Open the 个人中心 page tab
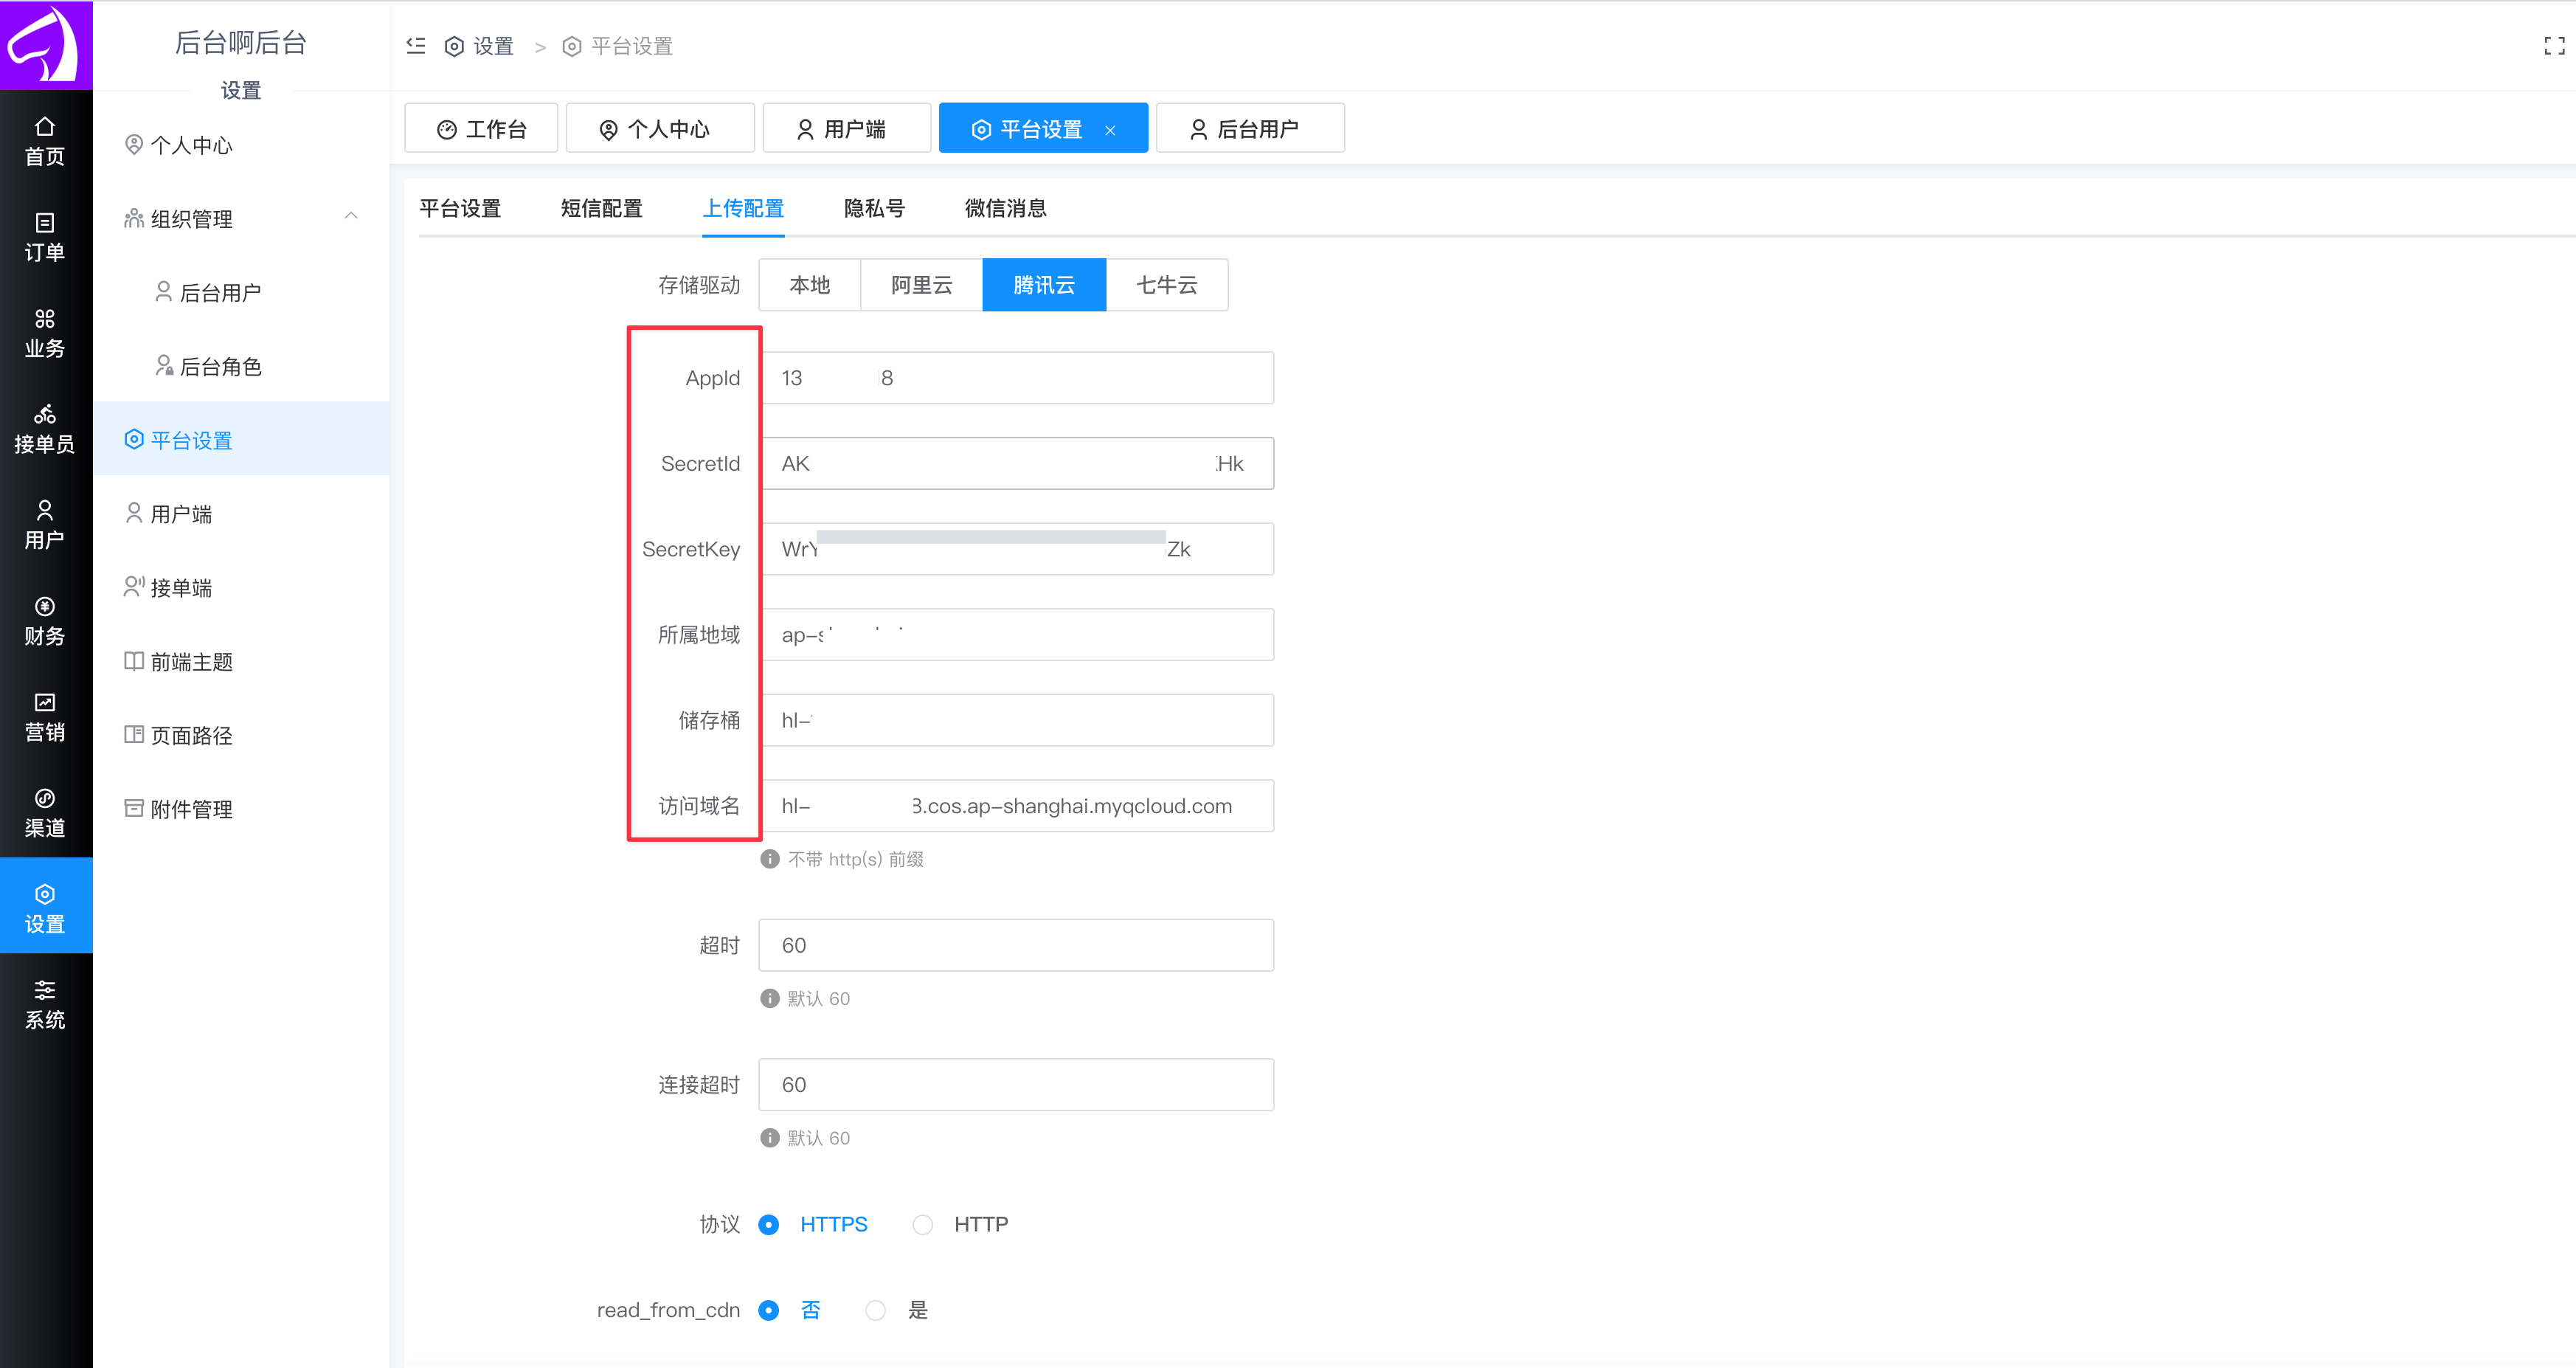 pos(660,129)
